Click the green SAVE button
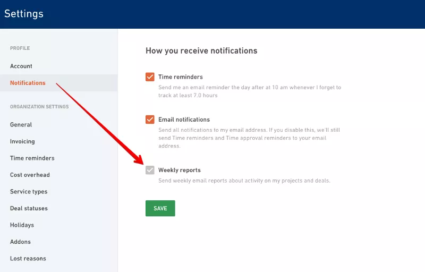Viewport: 425px width, 272px height. click(x=160, y=208)
